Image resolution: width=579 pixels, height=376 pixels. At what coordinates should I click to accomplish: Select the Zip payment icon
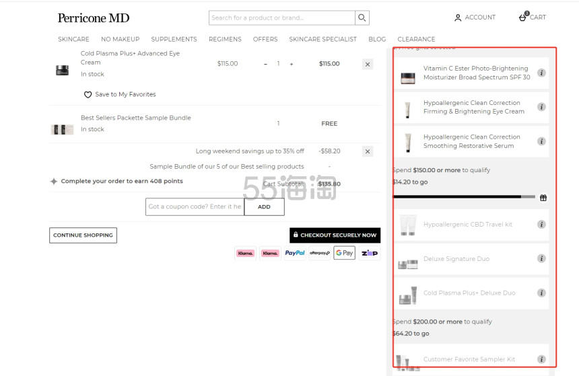click(369, 253)
